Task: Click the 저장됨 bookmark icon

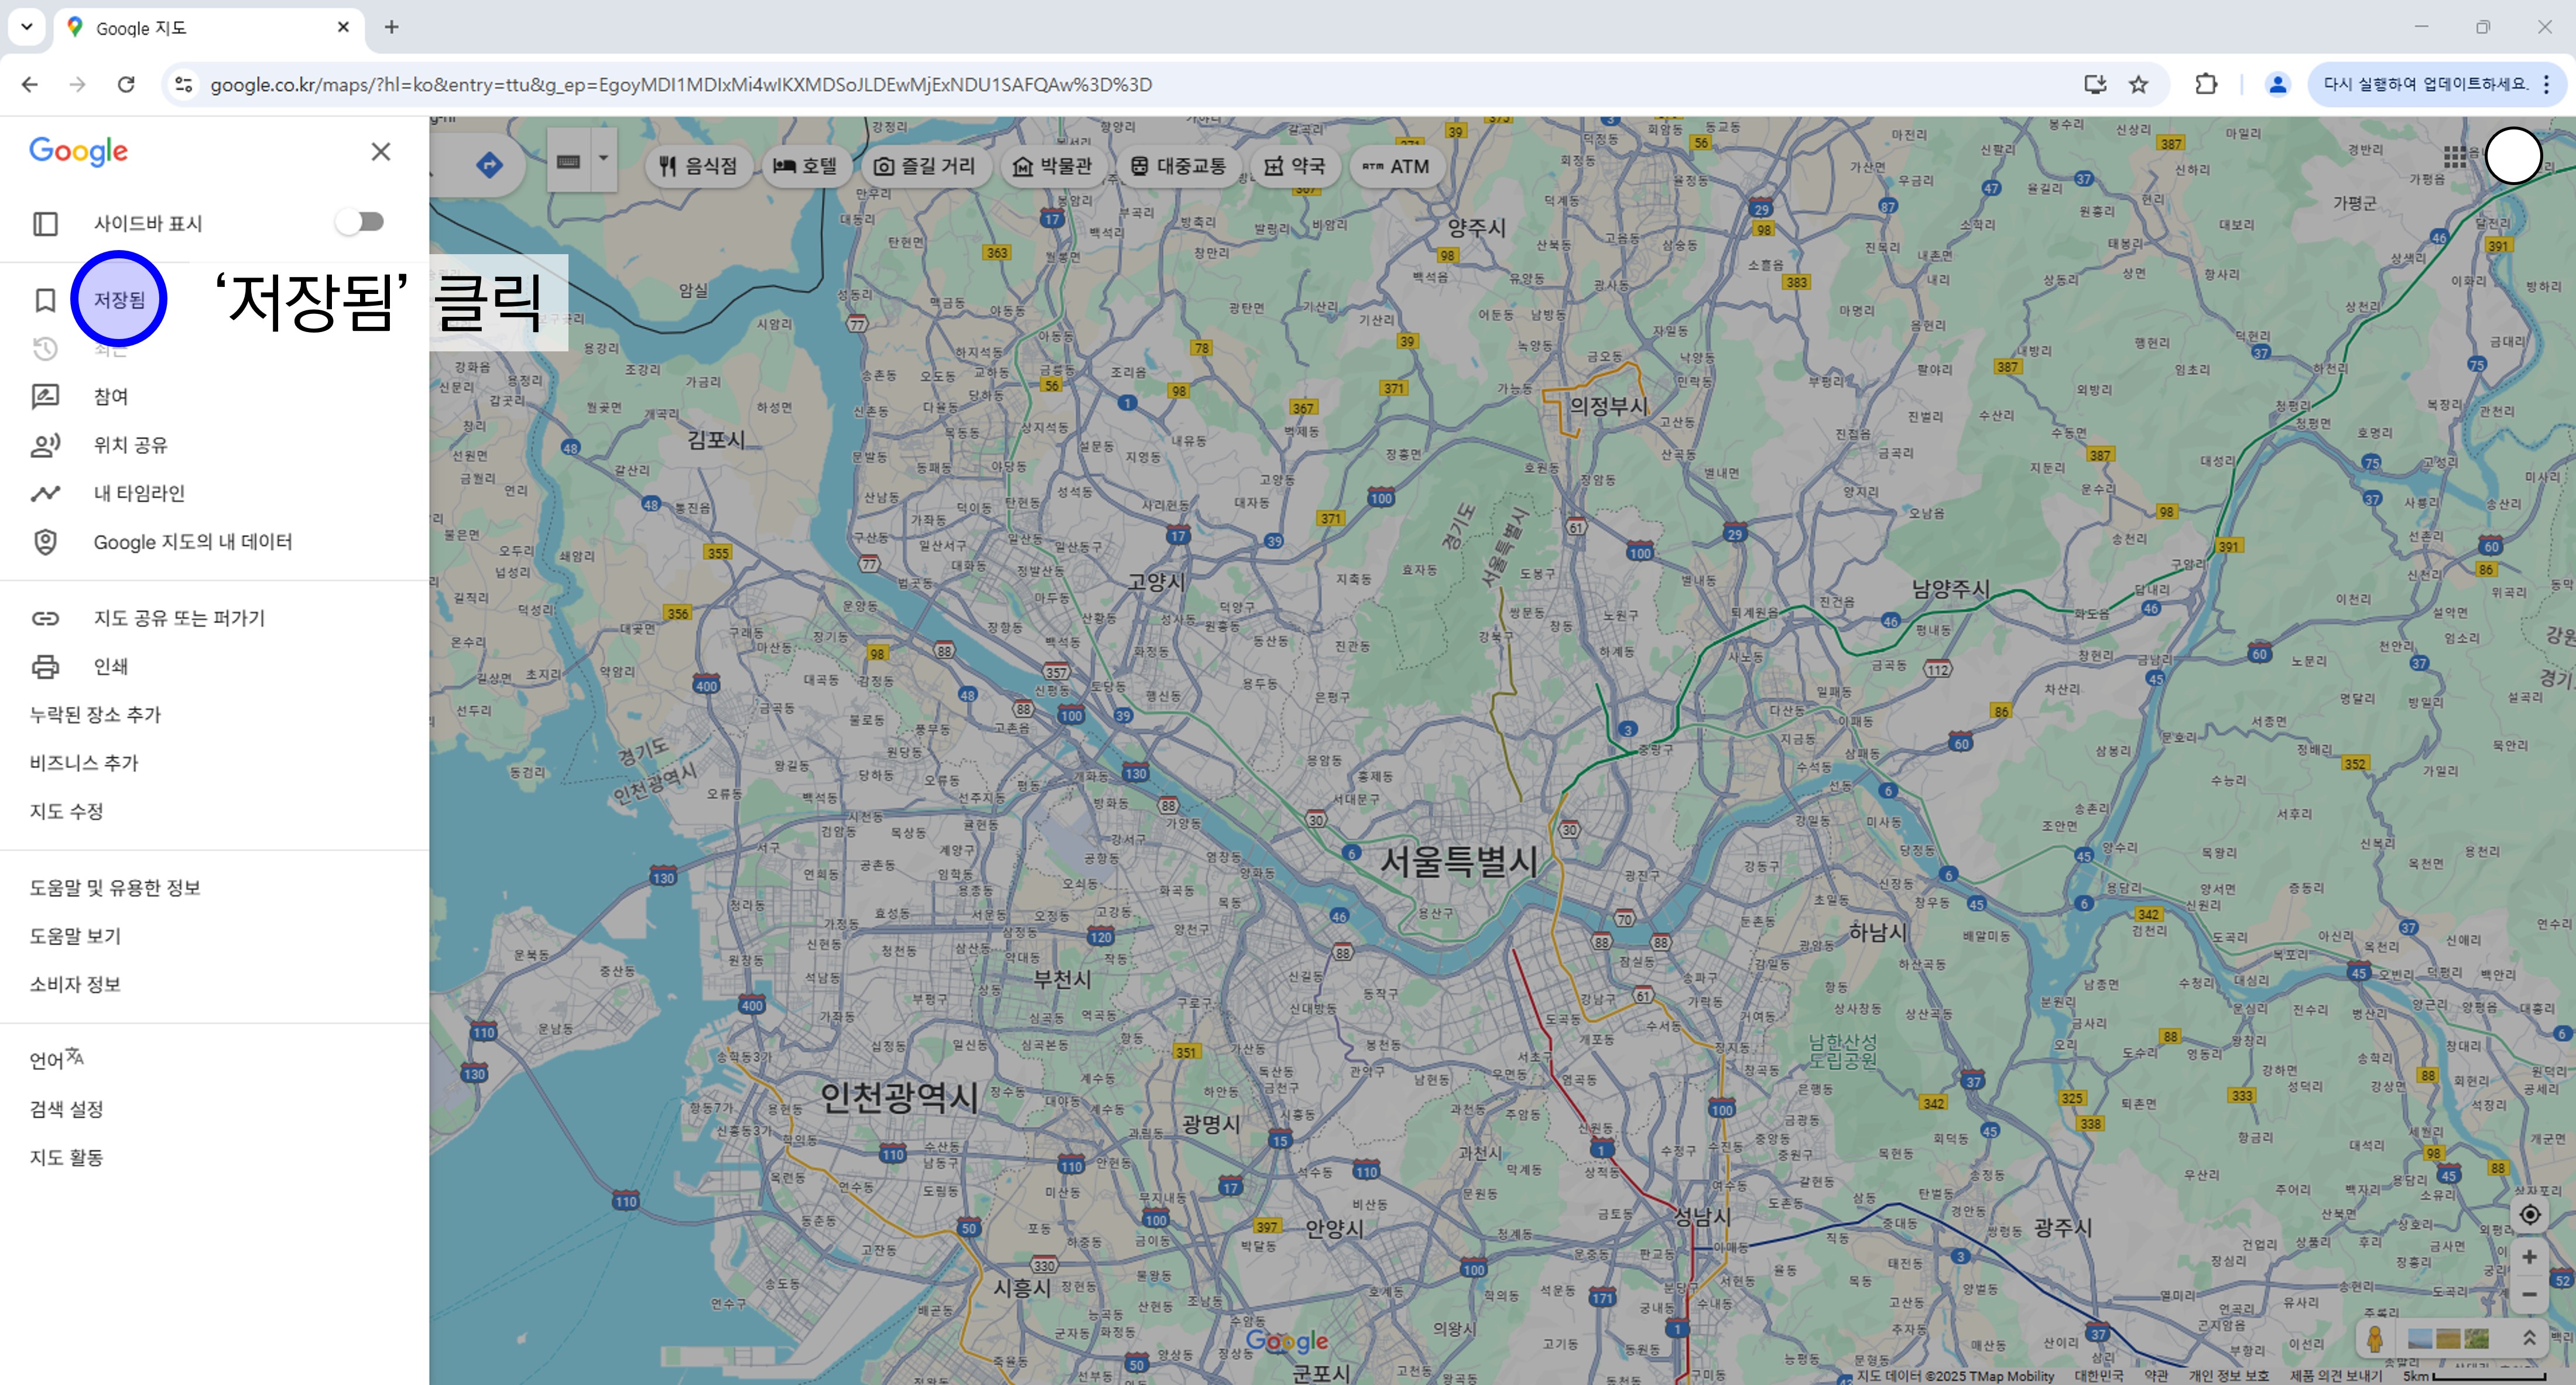Action: (x=45, y=300)
